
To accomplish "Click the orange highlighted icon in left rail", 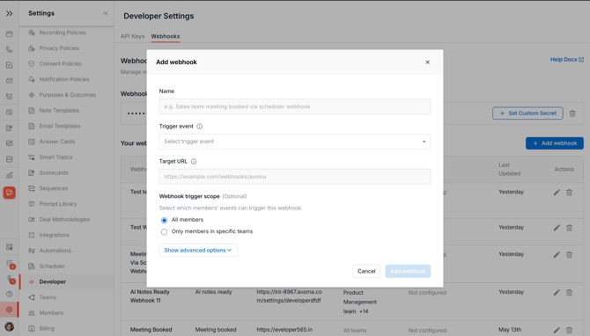I will pyautogui.click(x=10, y=193).
